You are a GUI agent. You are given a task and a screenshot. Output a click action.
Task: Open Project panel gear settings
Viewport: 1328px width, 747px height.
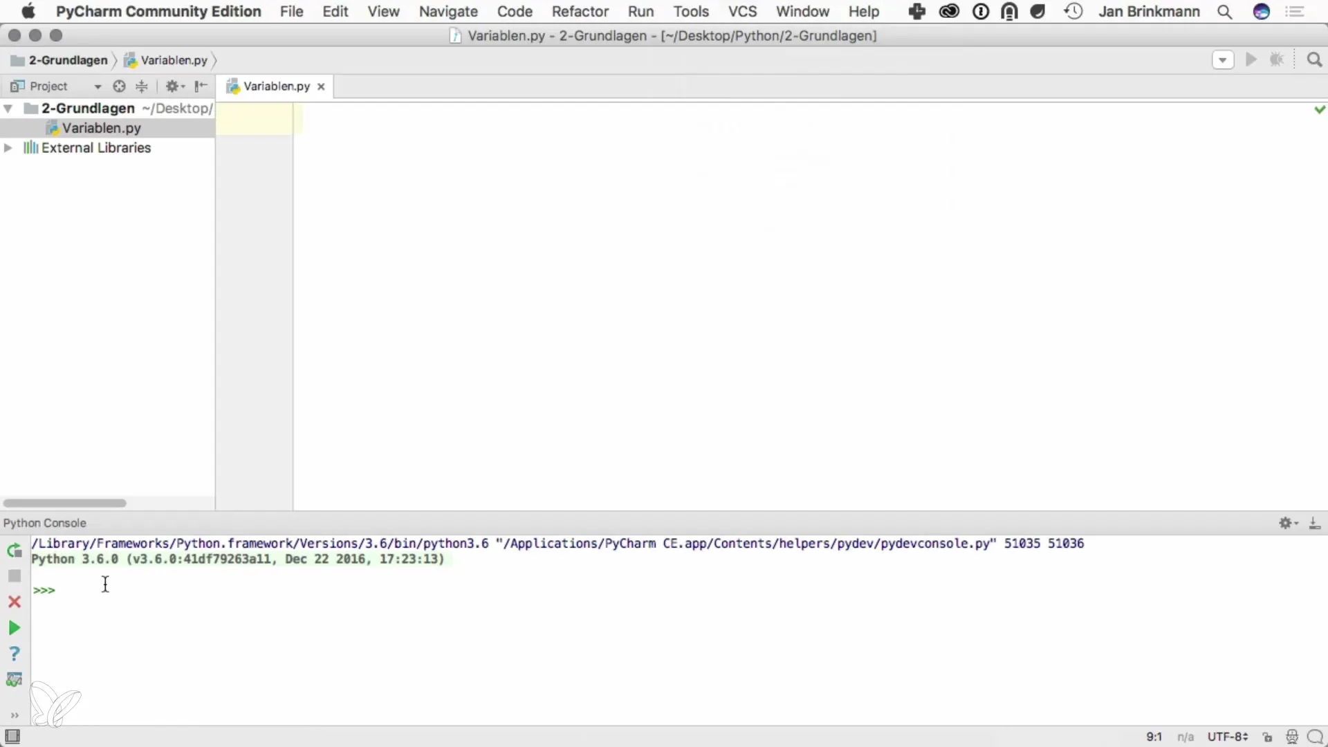[x=174, y=86]
